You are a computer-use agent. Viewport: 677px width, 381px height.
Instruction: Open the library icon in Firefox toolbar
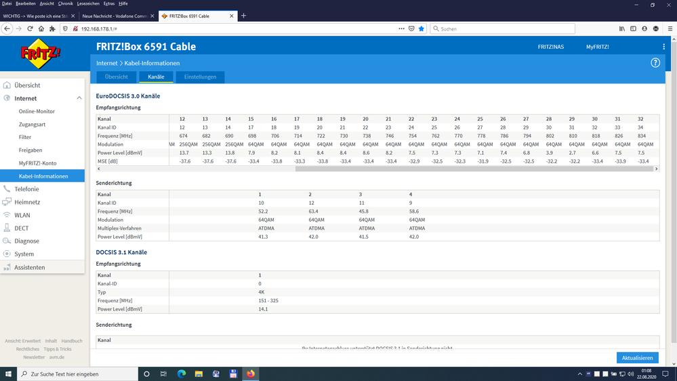621,28
